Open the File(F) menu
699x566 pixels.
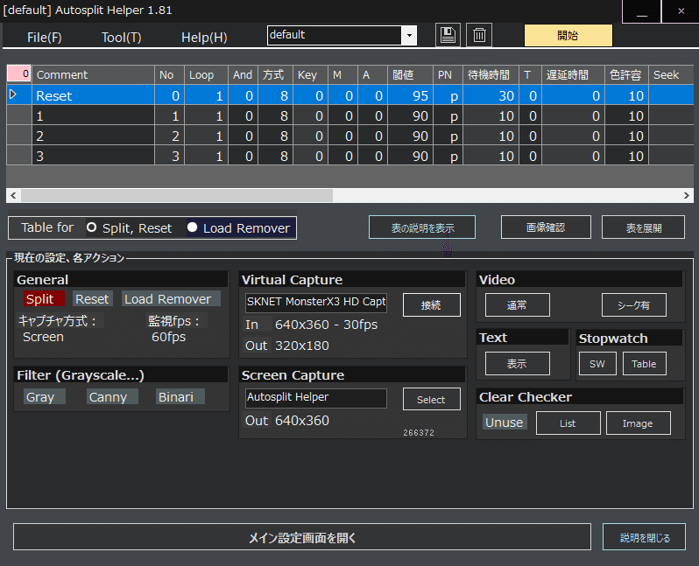tap(44, 38)
